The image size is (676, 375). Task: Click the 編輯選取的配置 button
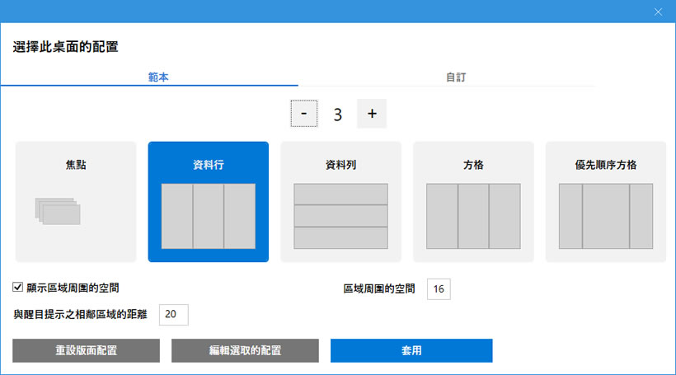coord(245,350)
